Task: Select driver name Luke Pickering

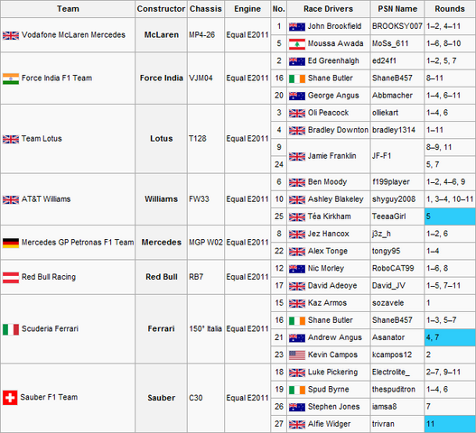Action: pos(332,372)
